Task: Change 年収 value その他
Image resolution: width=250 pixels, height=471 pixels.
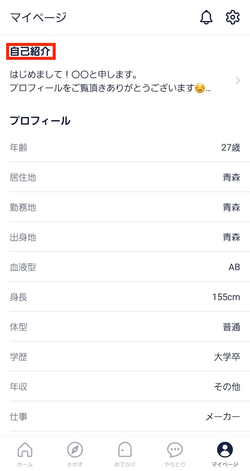Action: point(227,387)
